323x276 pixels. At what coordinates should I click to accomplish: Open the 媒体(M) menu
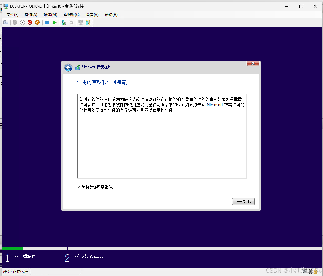50,15
